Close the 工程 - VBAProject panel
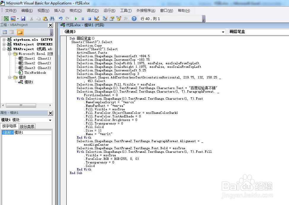This screenshot has height=205, width=289. pos(51,25)
